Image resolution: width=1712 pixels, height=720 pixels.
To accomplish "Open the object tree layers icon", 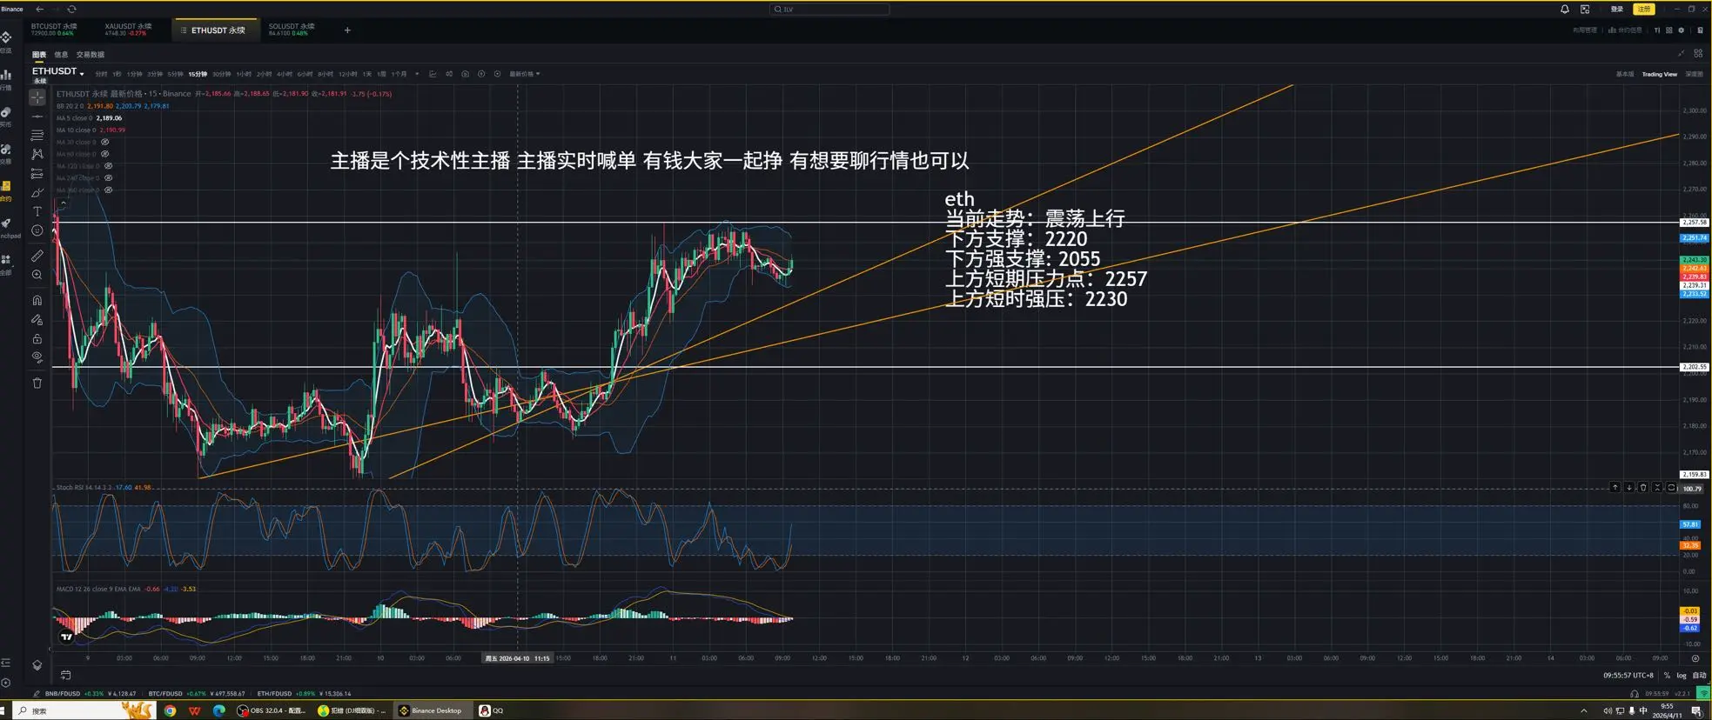I will (x=37, y=665).
